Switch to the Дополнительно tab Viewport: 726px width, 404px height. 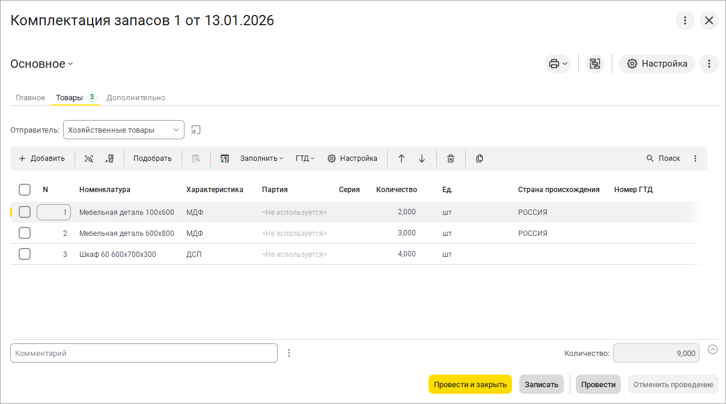136,97
